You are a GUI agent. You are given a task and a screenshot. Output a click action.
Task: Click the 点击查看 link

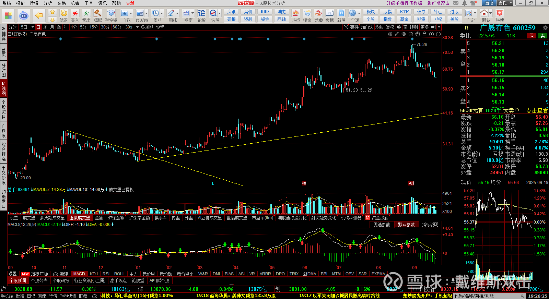click(x=537, y=110)
